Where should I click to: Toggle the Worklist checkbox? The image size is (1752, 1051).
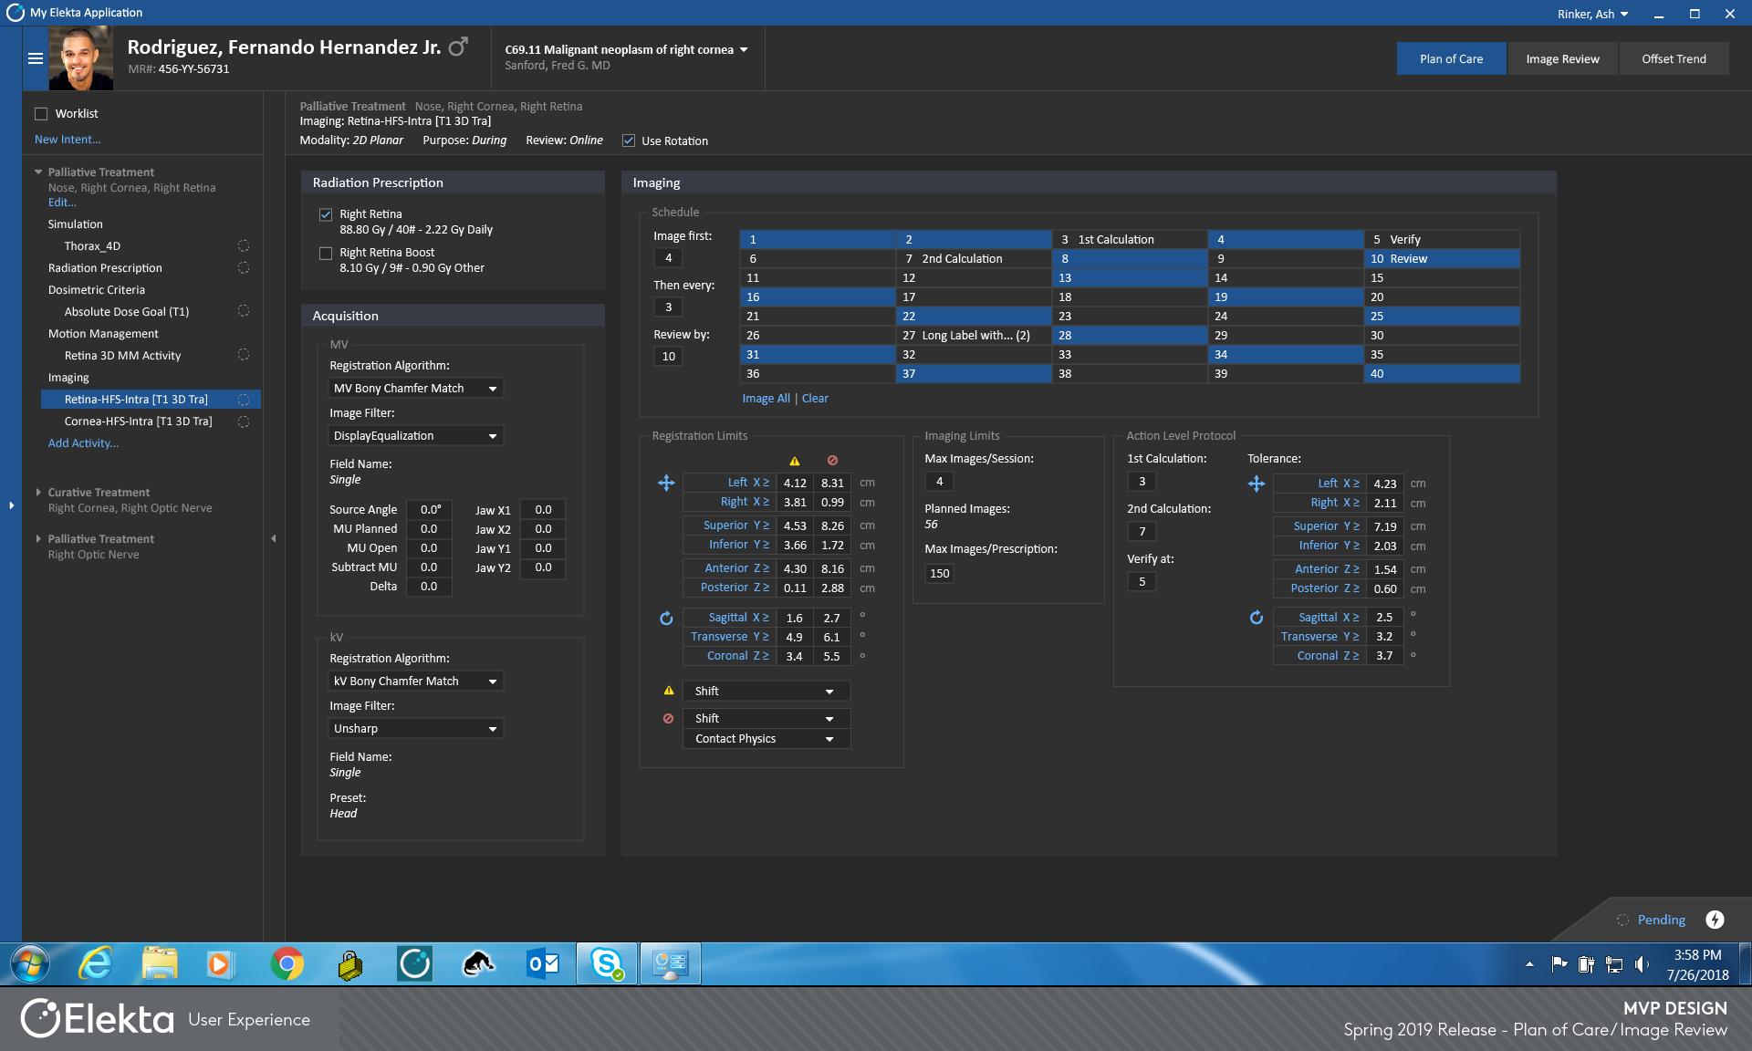coord(41,114)
